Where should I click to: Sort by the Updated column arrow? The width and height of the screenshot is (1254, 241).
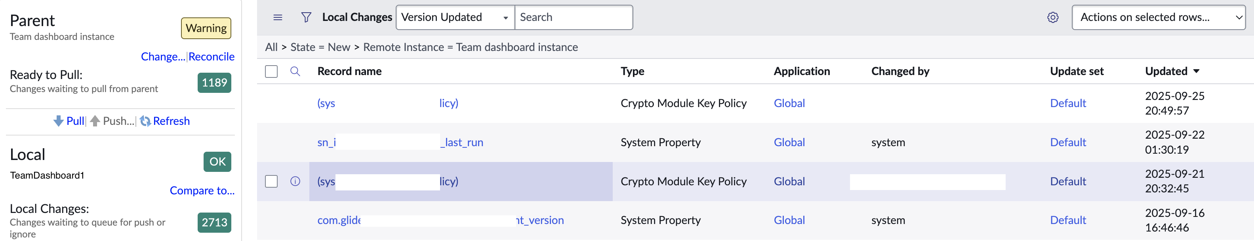coord(1196,72)
